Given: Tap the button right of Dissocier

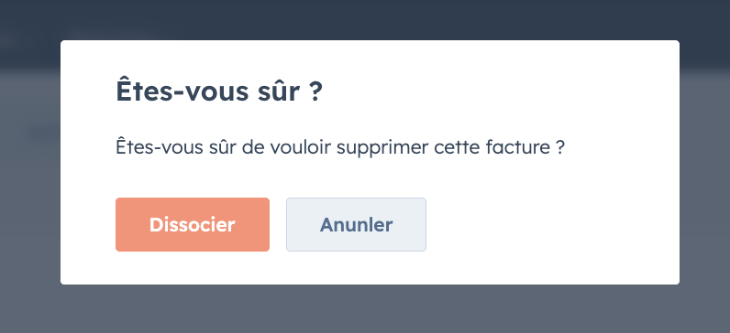Looking at the screenshot, I should coord(356,225).
